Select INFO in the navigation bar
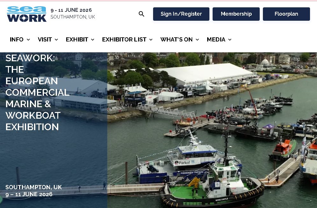Image resolution: width=317 pixels, height=208 pixels. pos(17,40)
